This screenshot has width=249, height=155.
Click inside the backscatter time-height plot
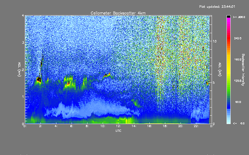118,69
